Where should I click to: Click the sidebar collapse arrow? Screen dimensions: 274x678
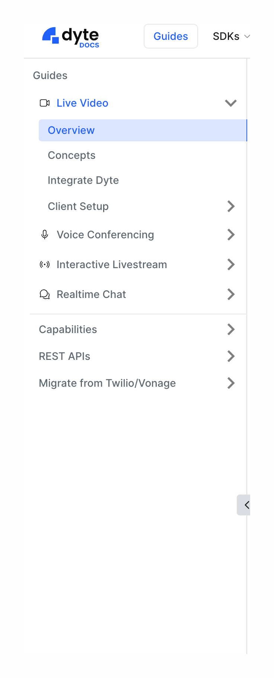[246, 505]
